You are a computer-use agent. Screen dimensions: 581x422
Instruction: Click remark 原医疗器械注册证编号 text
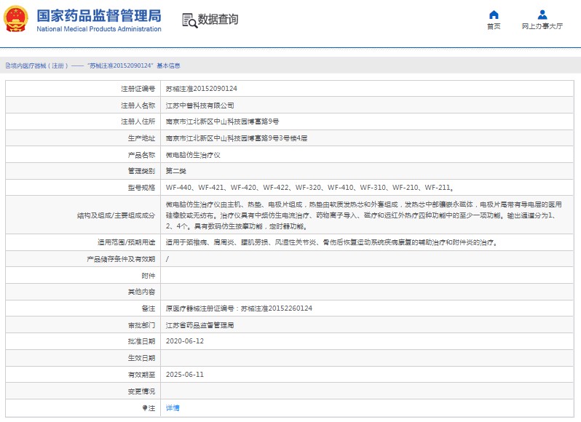pos(239,308)
